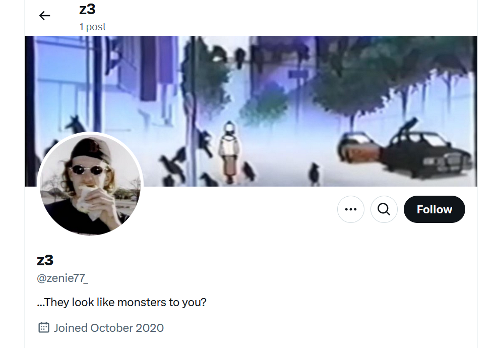The height and width of the screenshot is (348, 497).
Task: Open the anime street banner image
Action: (x=251, y=111)
